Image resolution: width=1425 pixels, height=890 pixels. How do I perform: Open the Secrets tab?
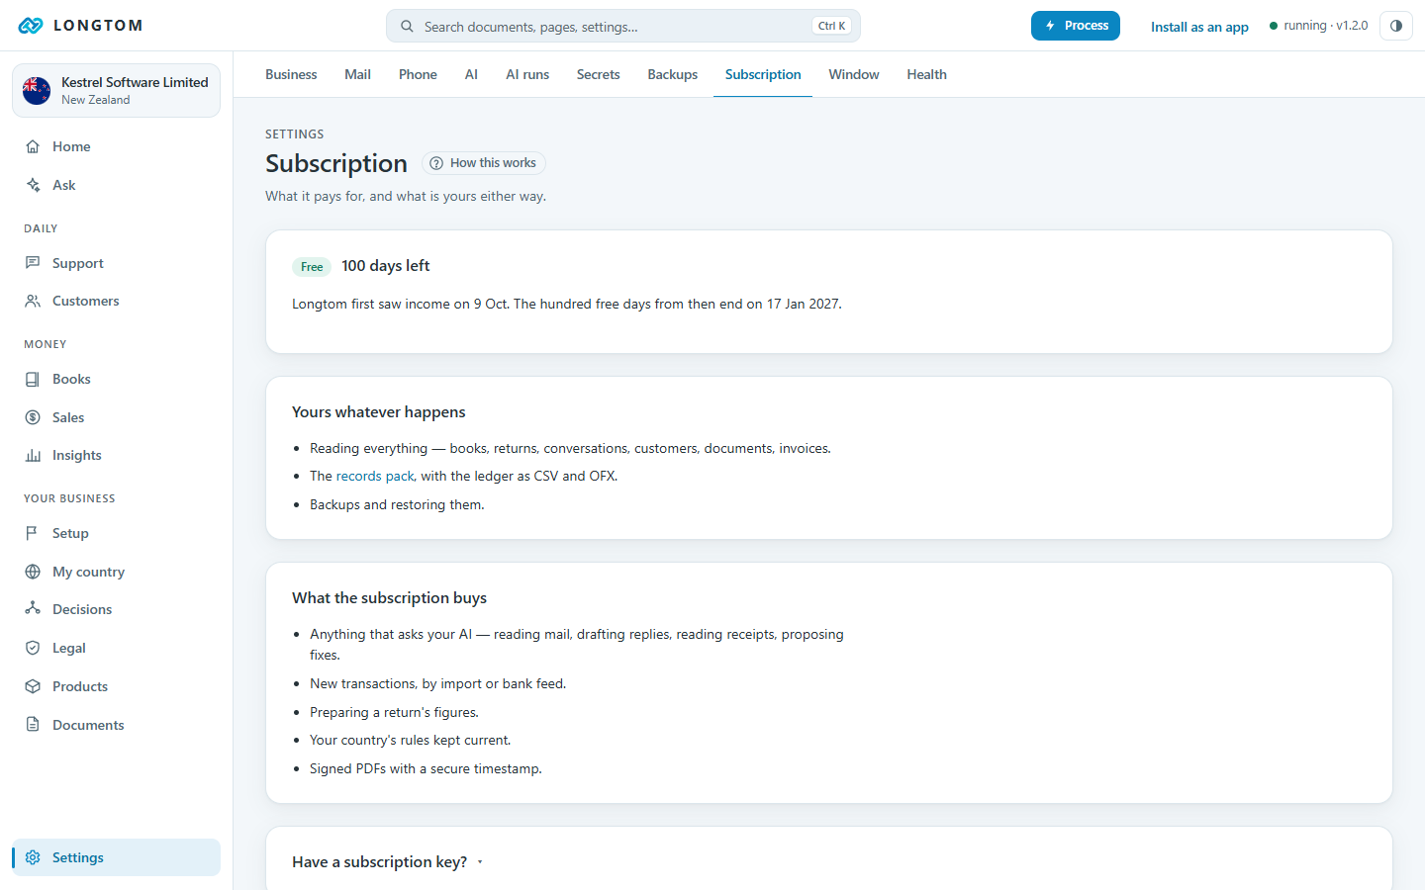(x=598, y=74)
